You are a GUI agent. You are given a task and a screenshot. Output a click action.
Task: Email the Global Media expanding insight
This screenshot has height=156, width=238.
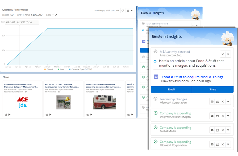pyautogui.click(x=212, y=130)
